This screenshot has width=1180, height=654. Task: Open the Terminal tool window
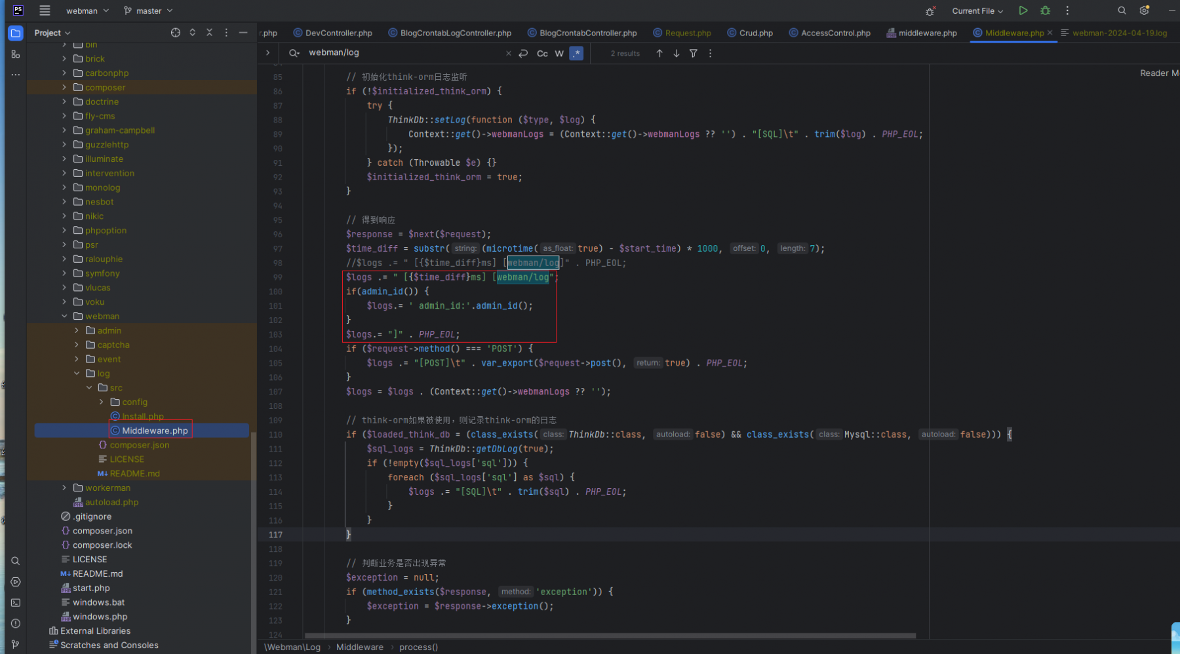16,603
